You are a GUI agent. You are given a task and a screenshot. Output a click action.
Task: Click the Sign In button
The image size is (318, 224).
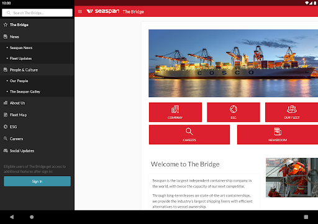click(37, 181)
